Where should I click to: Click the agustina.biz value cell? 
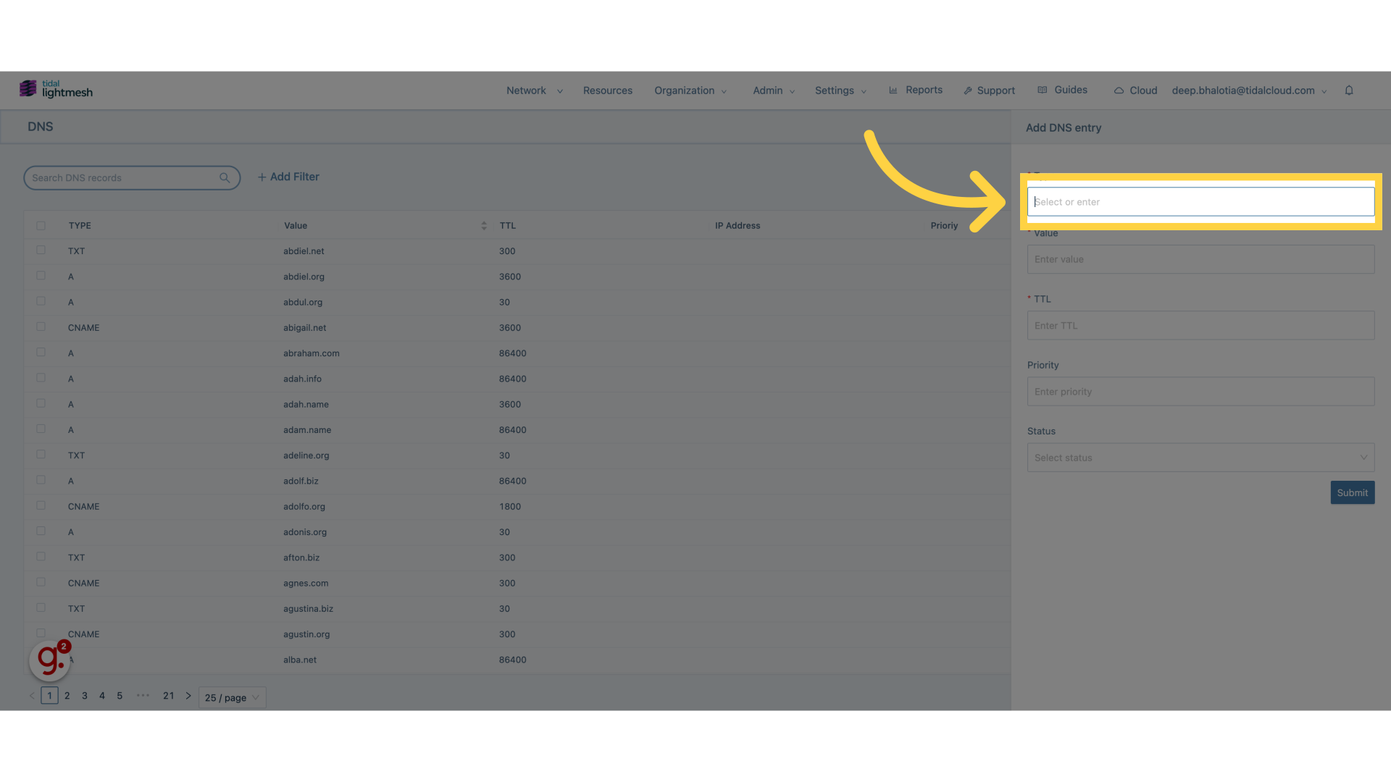[x=309, y=609]
